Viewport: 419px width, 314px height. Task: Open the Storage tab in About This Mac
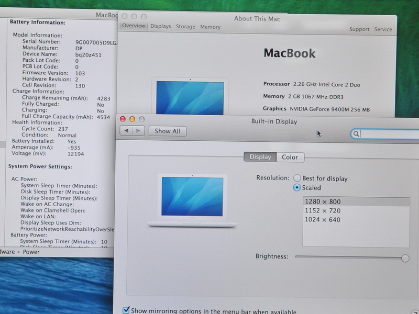click(x=185, y=27)
